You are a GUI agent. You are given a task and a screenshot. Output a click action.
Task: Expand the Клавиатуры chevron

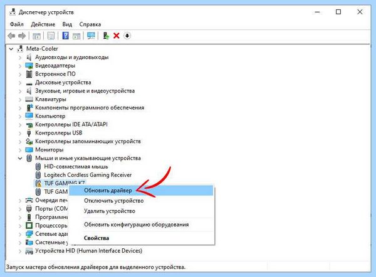[x=20, y=99]
